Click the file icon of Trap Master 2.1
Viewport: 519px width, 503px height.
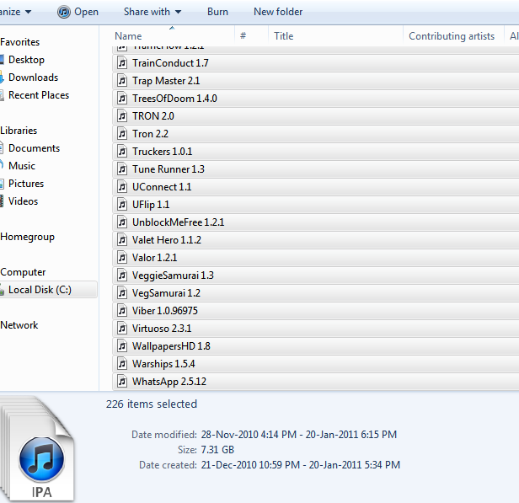[x=122, y=81]
